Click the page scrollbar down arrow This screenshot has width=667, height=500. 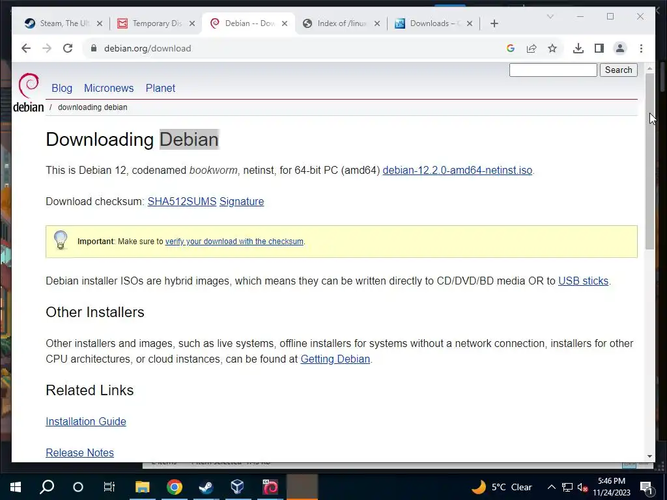649,456
